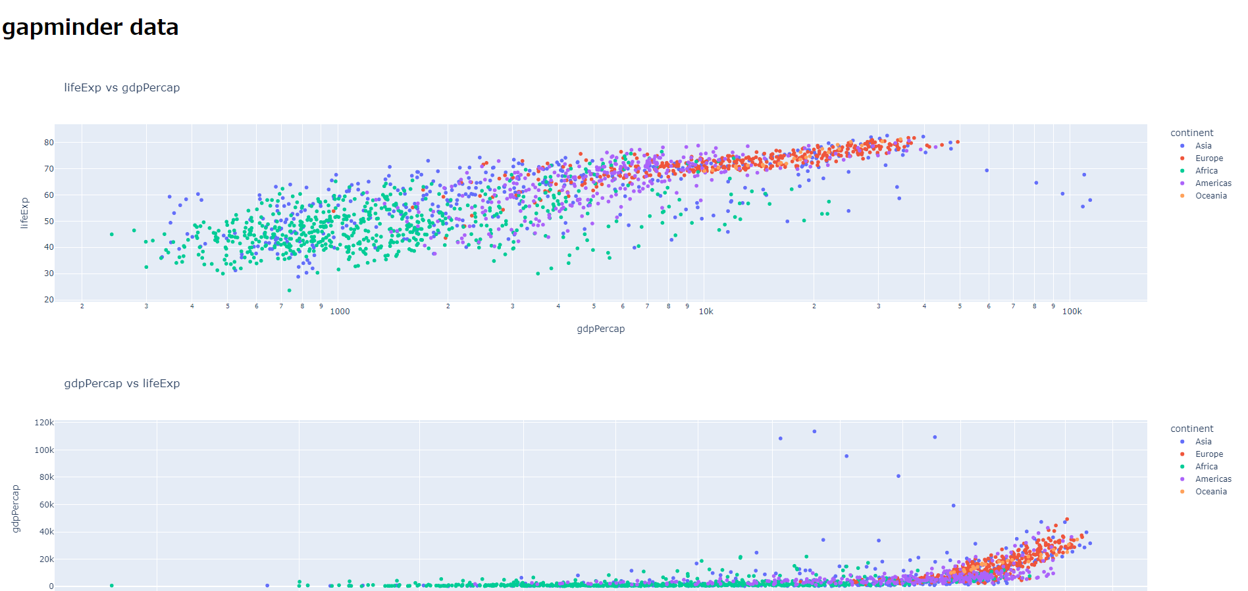Click the 50 tick label on lifeExp axis
This screenshot has width=1248, height=591.
(49, 222)
